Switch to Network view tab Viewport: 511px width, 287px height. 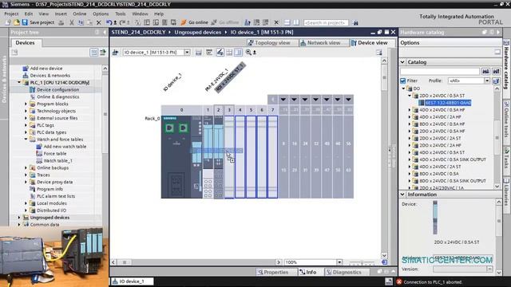(x=323, y=42)
